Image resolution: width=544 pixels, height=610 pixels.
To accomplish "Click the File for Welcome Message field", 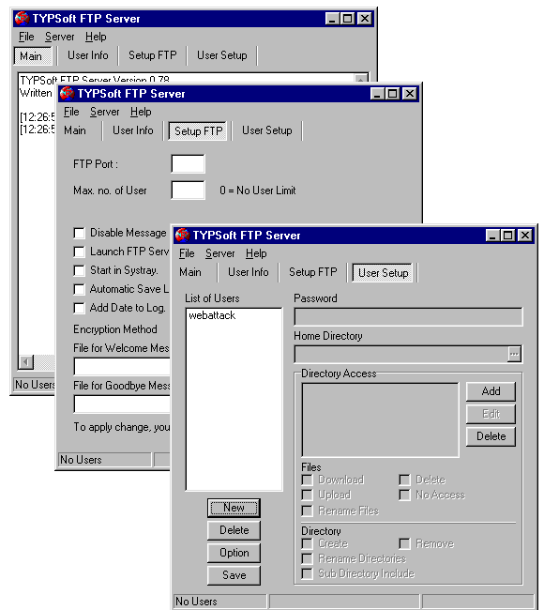I will click(x=122, y=366).
